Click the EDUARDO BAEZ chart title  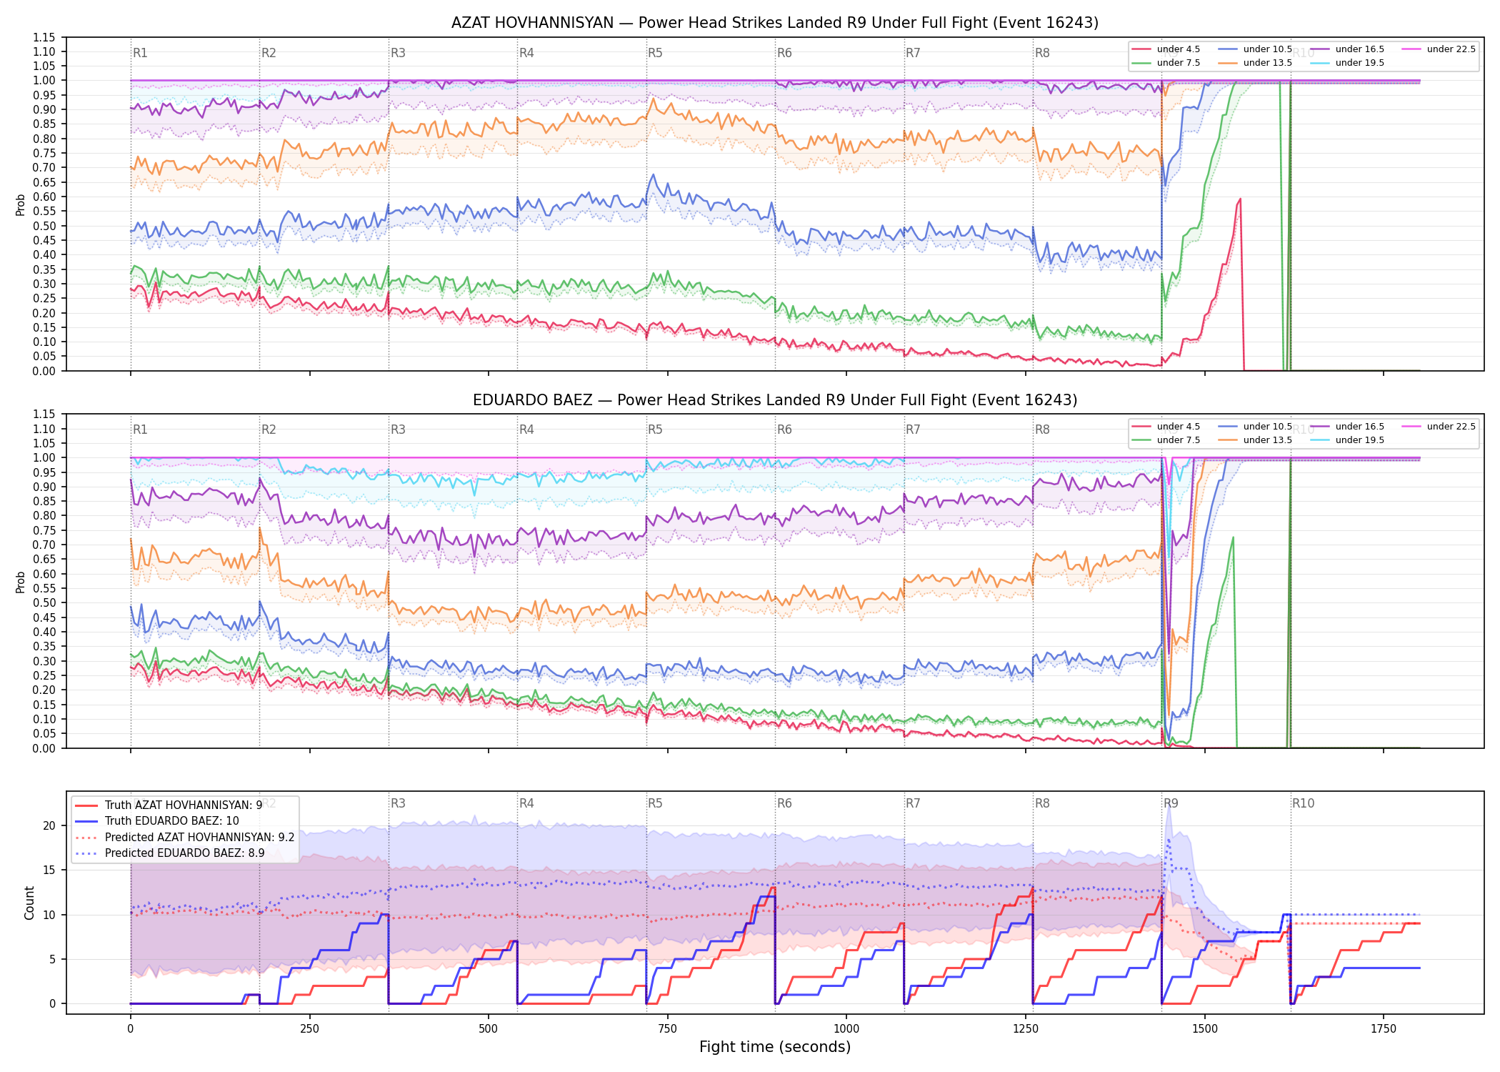click(x=775, y=400)
